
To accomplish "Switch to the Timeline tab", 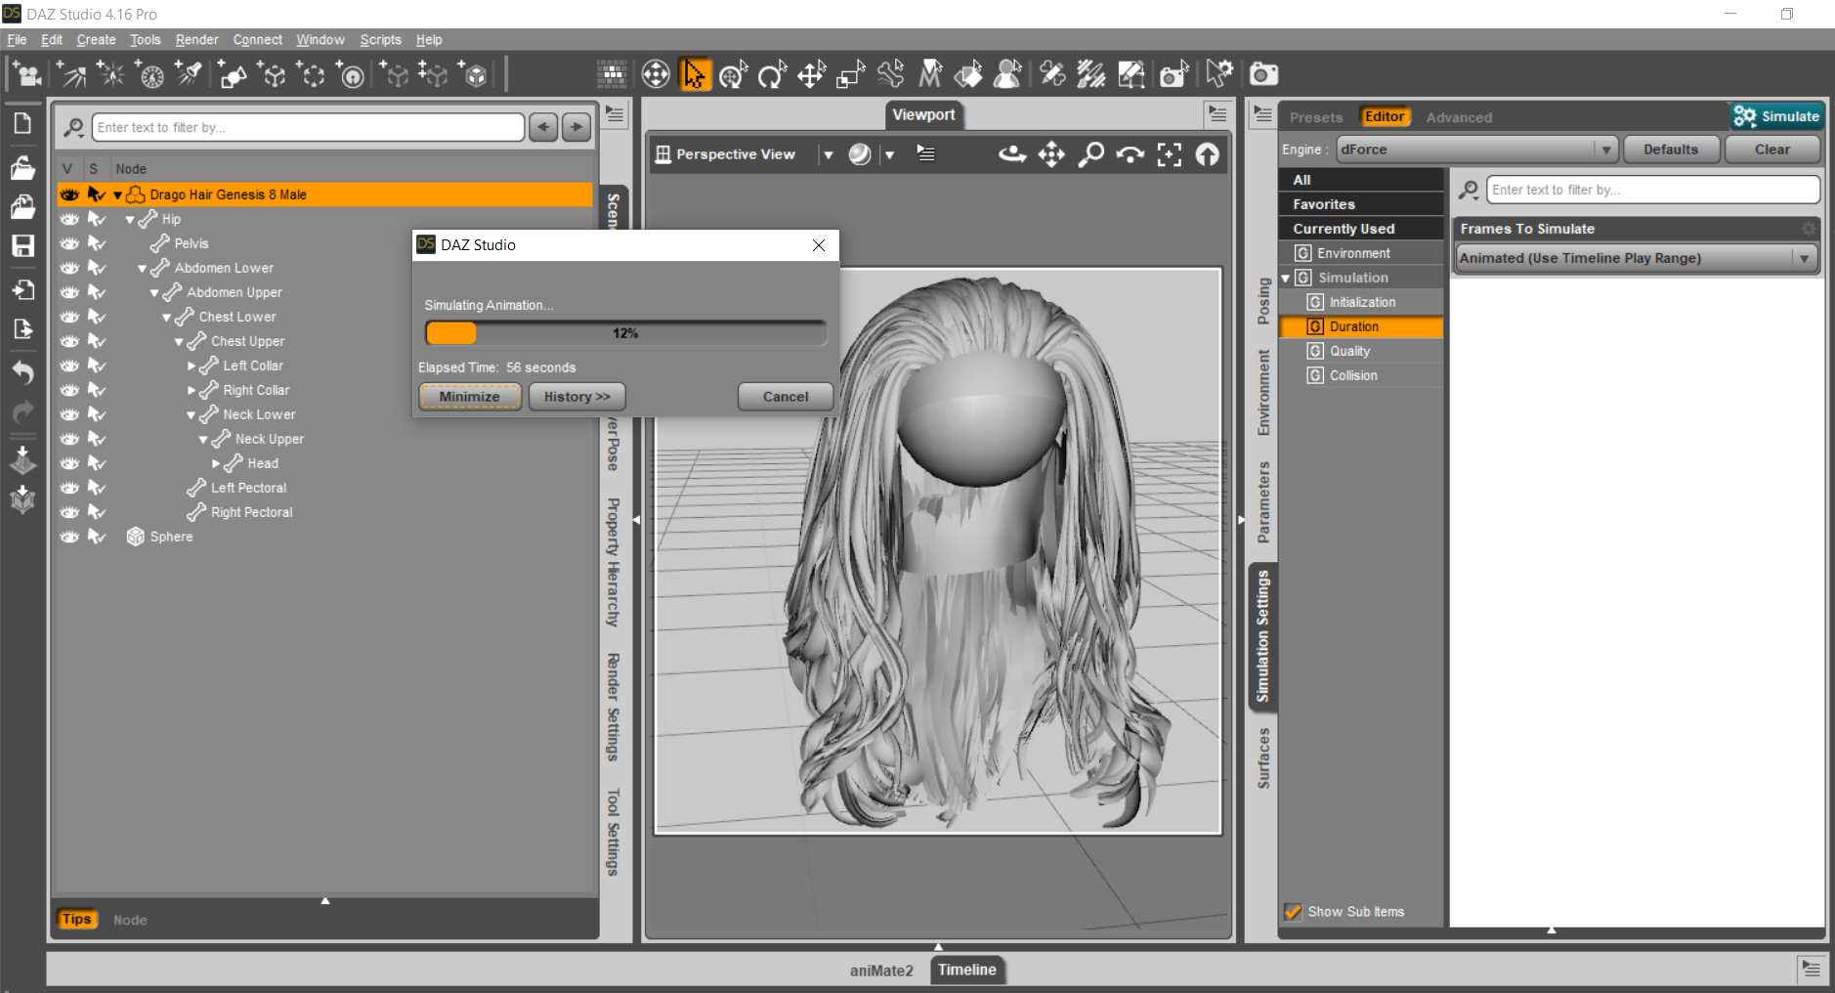I will click(966, 970).
